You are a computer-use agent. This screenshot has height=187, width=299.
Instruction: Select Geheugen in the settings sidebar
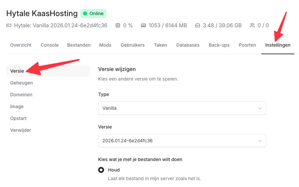[21, 83]
